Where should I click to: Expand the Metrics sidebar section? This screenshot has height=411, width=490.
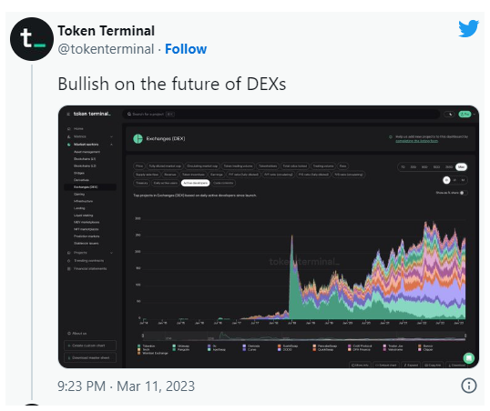click(111, 136)
